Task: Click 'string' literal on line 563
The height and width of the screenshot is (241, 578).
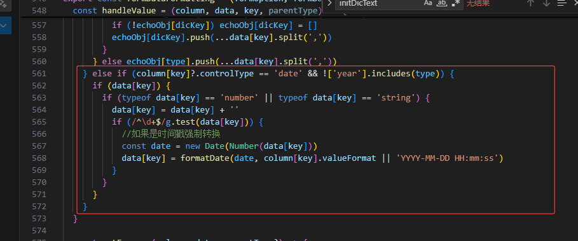Action: [396, 98]
